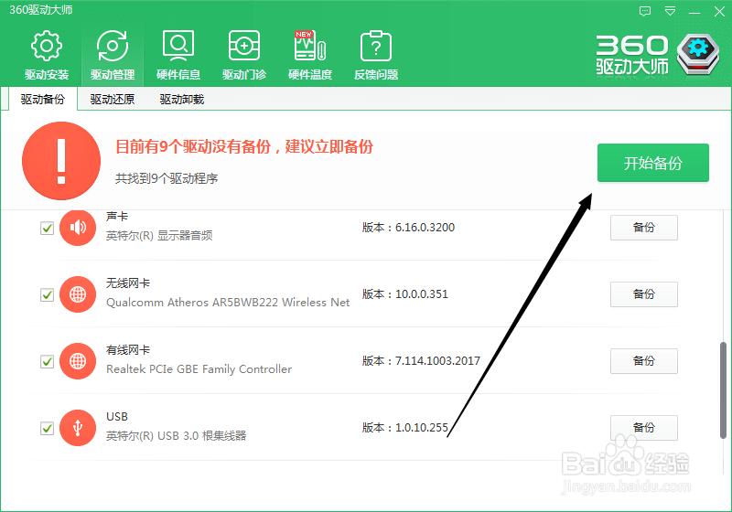
Task: Open the 硬件温度 thermometer icon
Action: pyautogui.click(x=310, y=46)
